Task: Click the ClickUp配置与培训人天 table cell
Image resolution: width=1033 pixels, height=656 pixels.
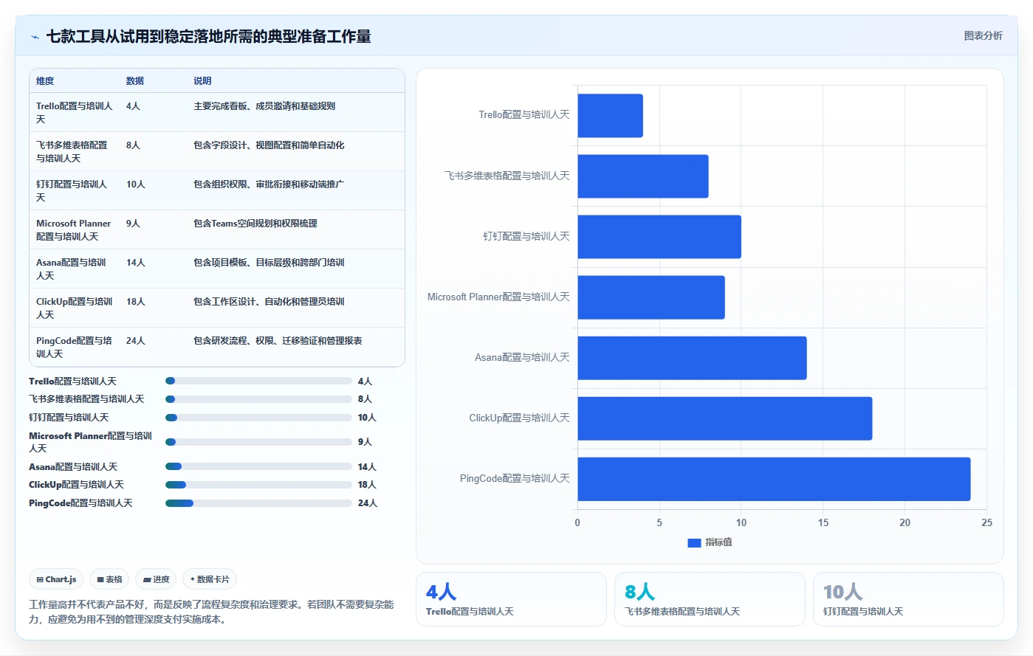Action: (x=75, y=308)
